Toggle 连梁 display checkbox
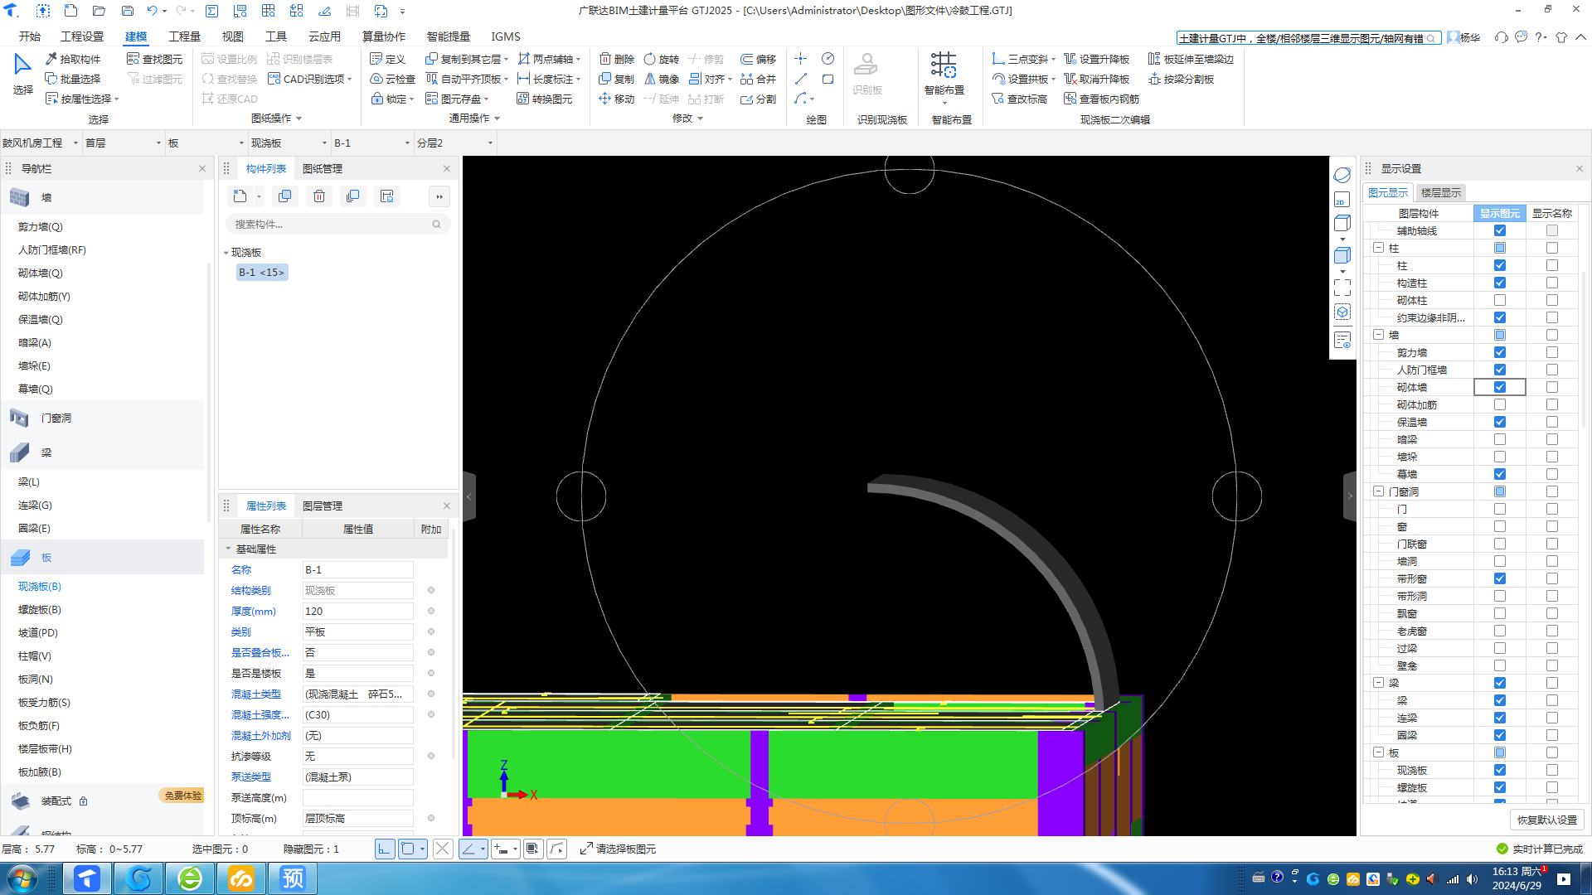 coord(1500,718)
